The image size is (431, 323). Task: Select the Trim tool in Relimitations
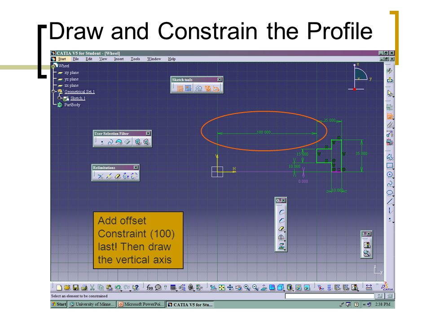[x=100, y=176]
